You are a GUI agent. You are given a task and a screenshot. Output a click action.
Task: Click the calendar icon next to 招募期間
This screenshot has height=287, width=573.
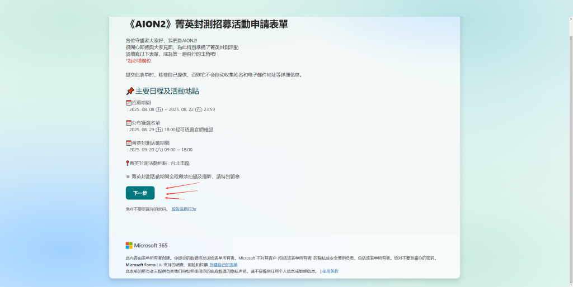(129, 103)
